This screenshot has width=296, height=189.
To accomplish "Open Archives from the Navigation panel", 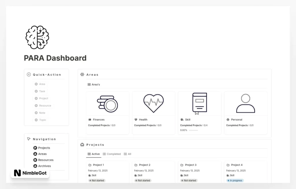I will (x=42, y=166).
